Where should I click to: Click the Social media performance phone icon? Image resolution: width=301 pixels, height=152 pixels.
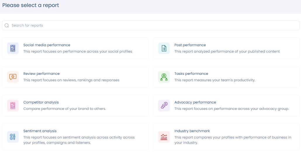coord(13,48)
